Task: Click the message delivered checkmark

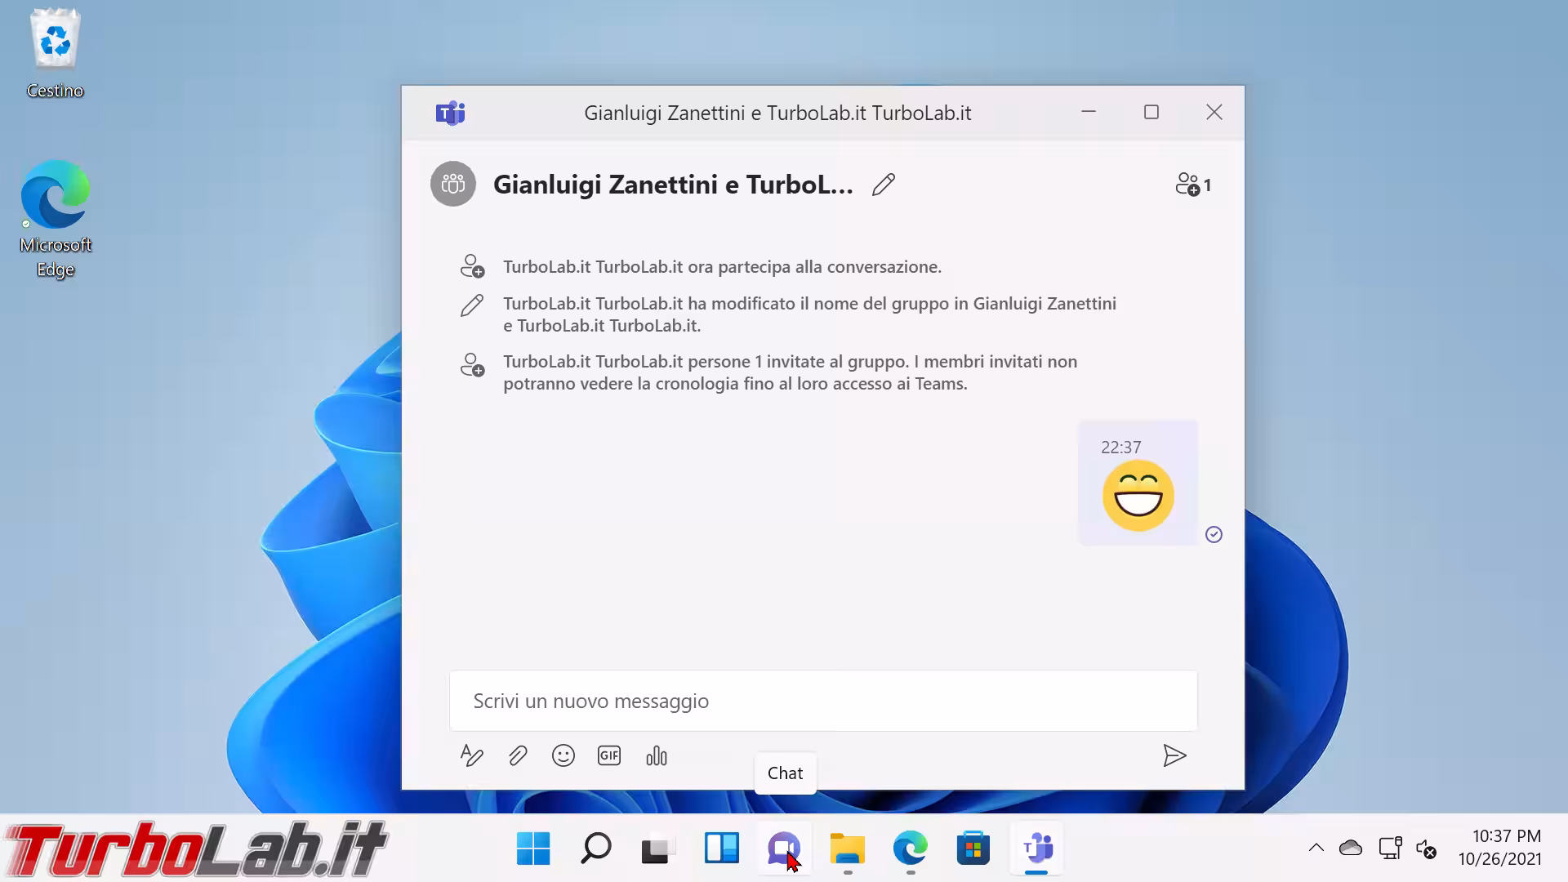Action: [1214, 534]
